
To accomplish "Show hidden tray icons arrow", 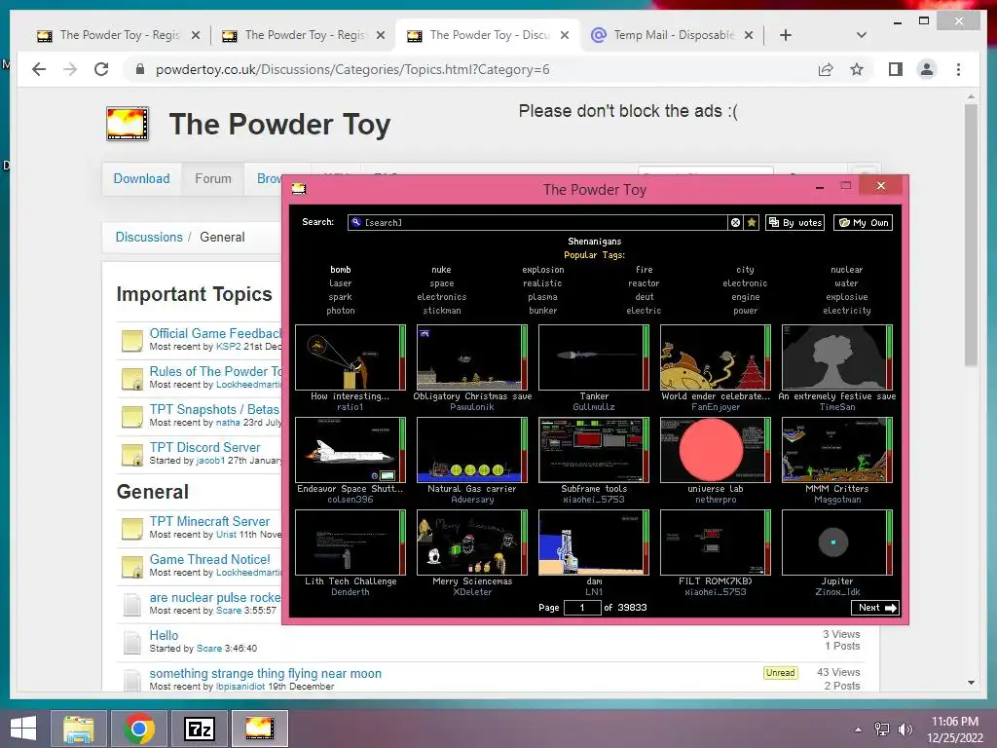I will click(859, 729).
